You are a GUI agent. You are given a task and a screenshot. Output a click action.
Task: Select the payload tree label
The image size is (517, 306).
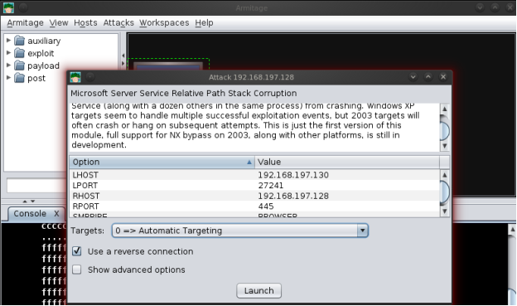pos(43,66)
